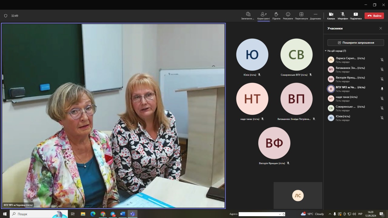Raise hand with the Підняти button

click(276, 15)
